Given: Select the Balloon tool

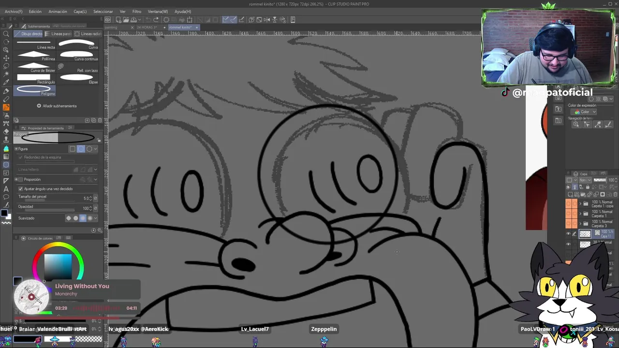Looking at the screenshot, I should (x=6, y=197).
